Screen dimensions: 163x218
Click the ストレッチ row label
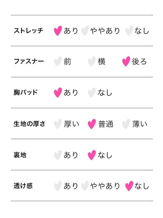[29, 31]
